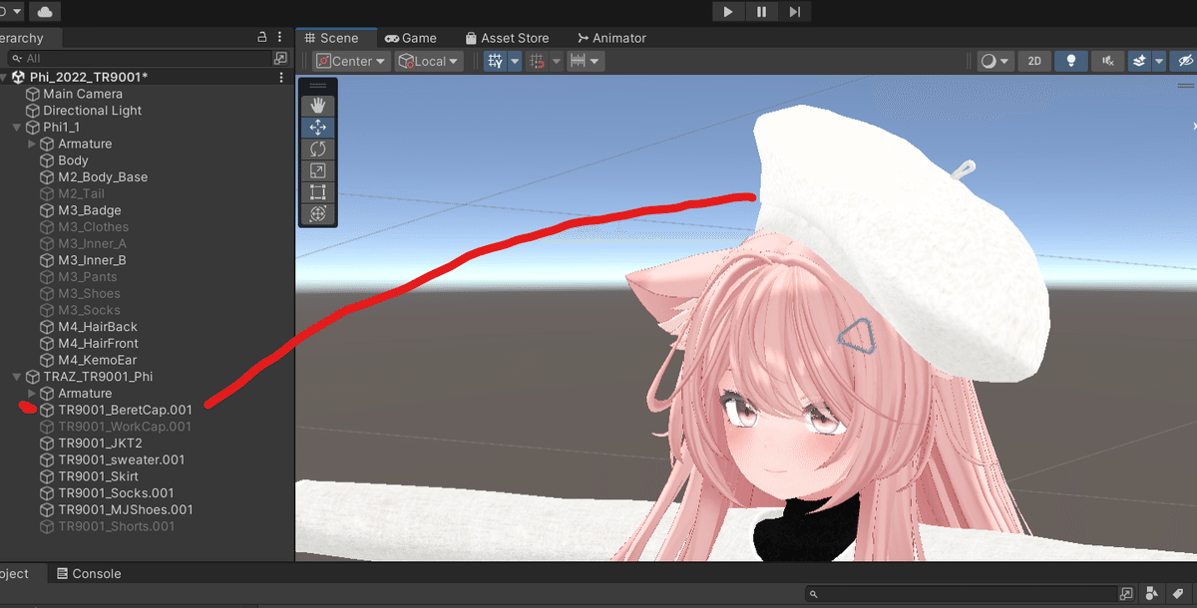
Task: Click the Pause button in the top bar
Action: coord(762,11)
